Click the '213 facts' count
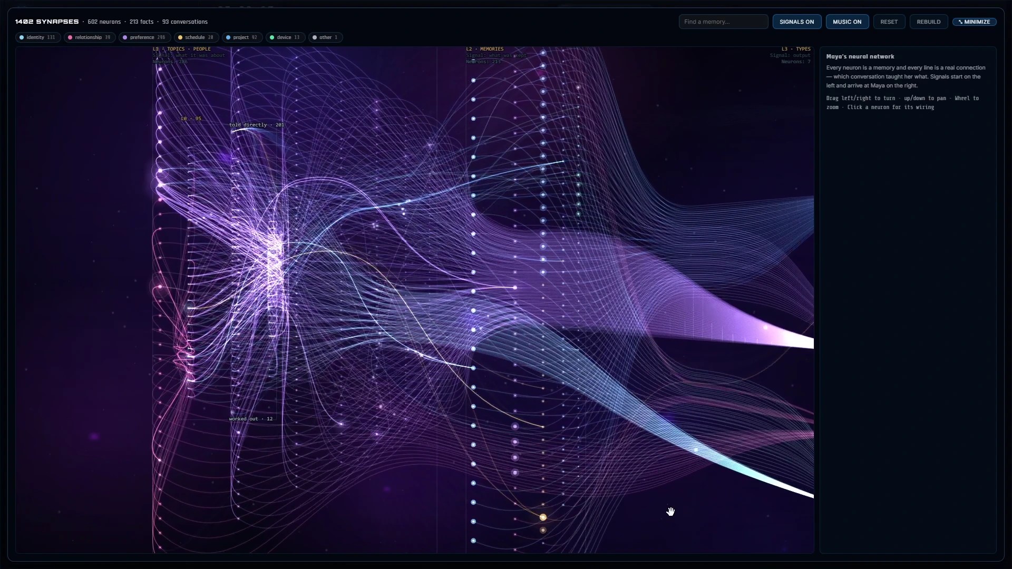Viewport: 1012px width, 569px height. 141,22
